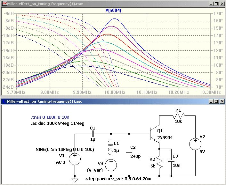The height and width of the screenshot is (185, 226).
Task: Minimize the waveform .raw window
Action: 211,4
